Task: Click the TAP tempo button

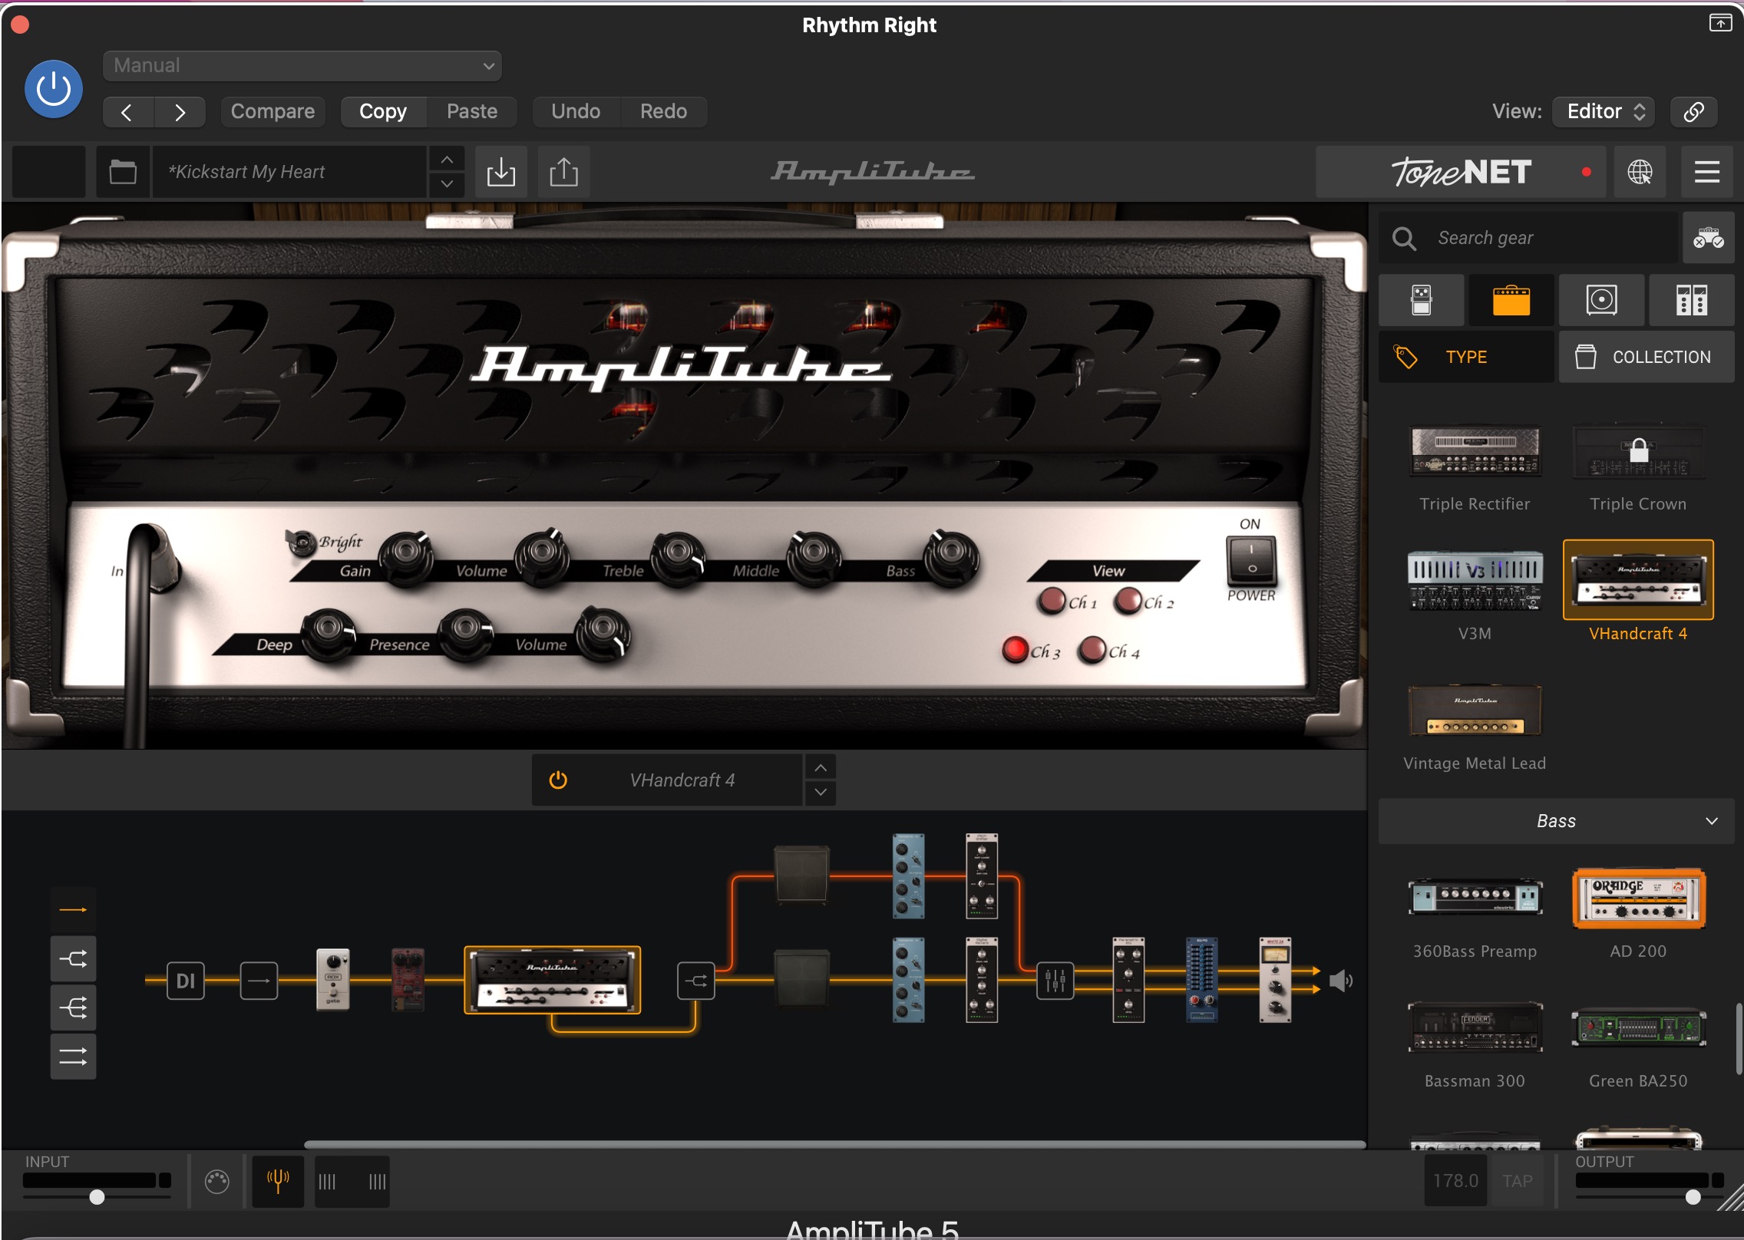Action: [1517, 1181]
